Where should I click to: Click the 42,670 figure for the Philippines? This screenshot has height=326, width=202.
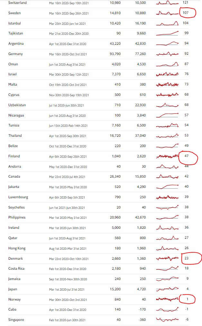point(140,217)
